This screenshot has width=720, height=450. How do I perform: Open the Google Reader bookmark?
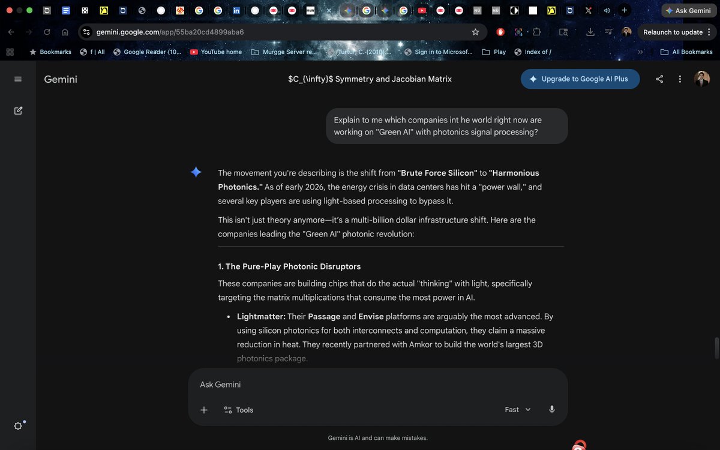146,52
